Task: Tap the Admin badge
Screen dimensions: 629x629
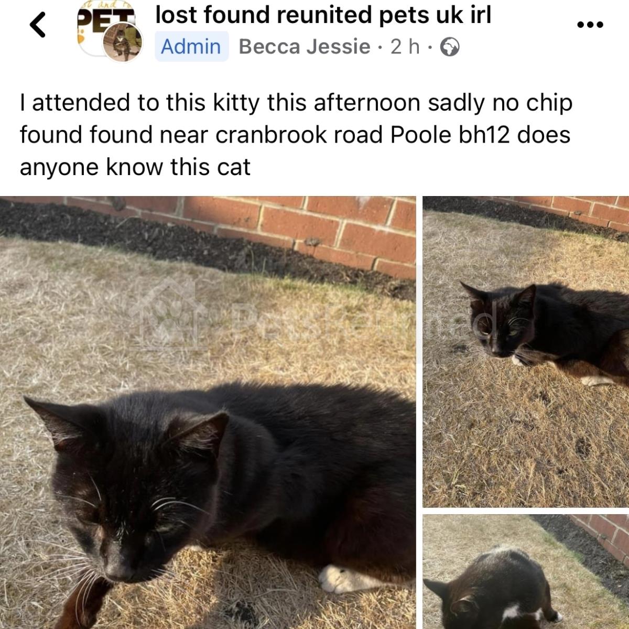Action: click(x=191, y=46)
